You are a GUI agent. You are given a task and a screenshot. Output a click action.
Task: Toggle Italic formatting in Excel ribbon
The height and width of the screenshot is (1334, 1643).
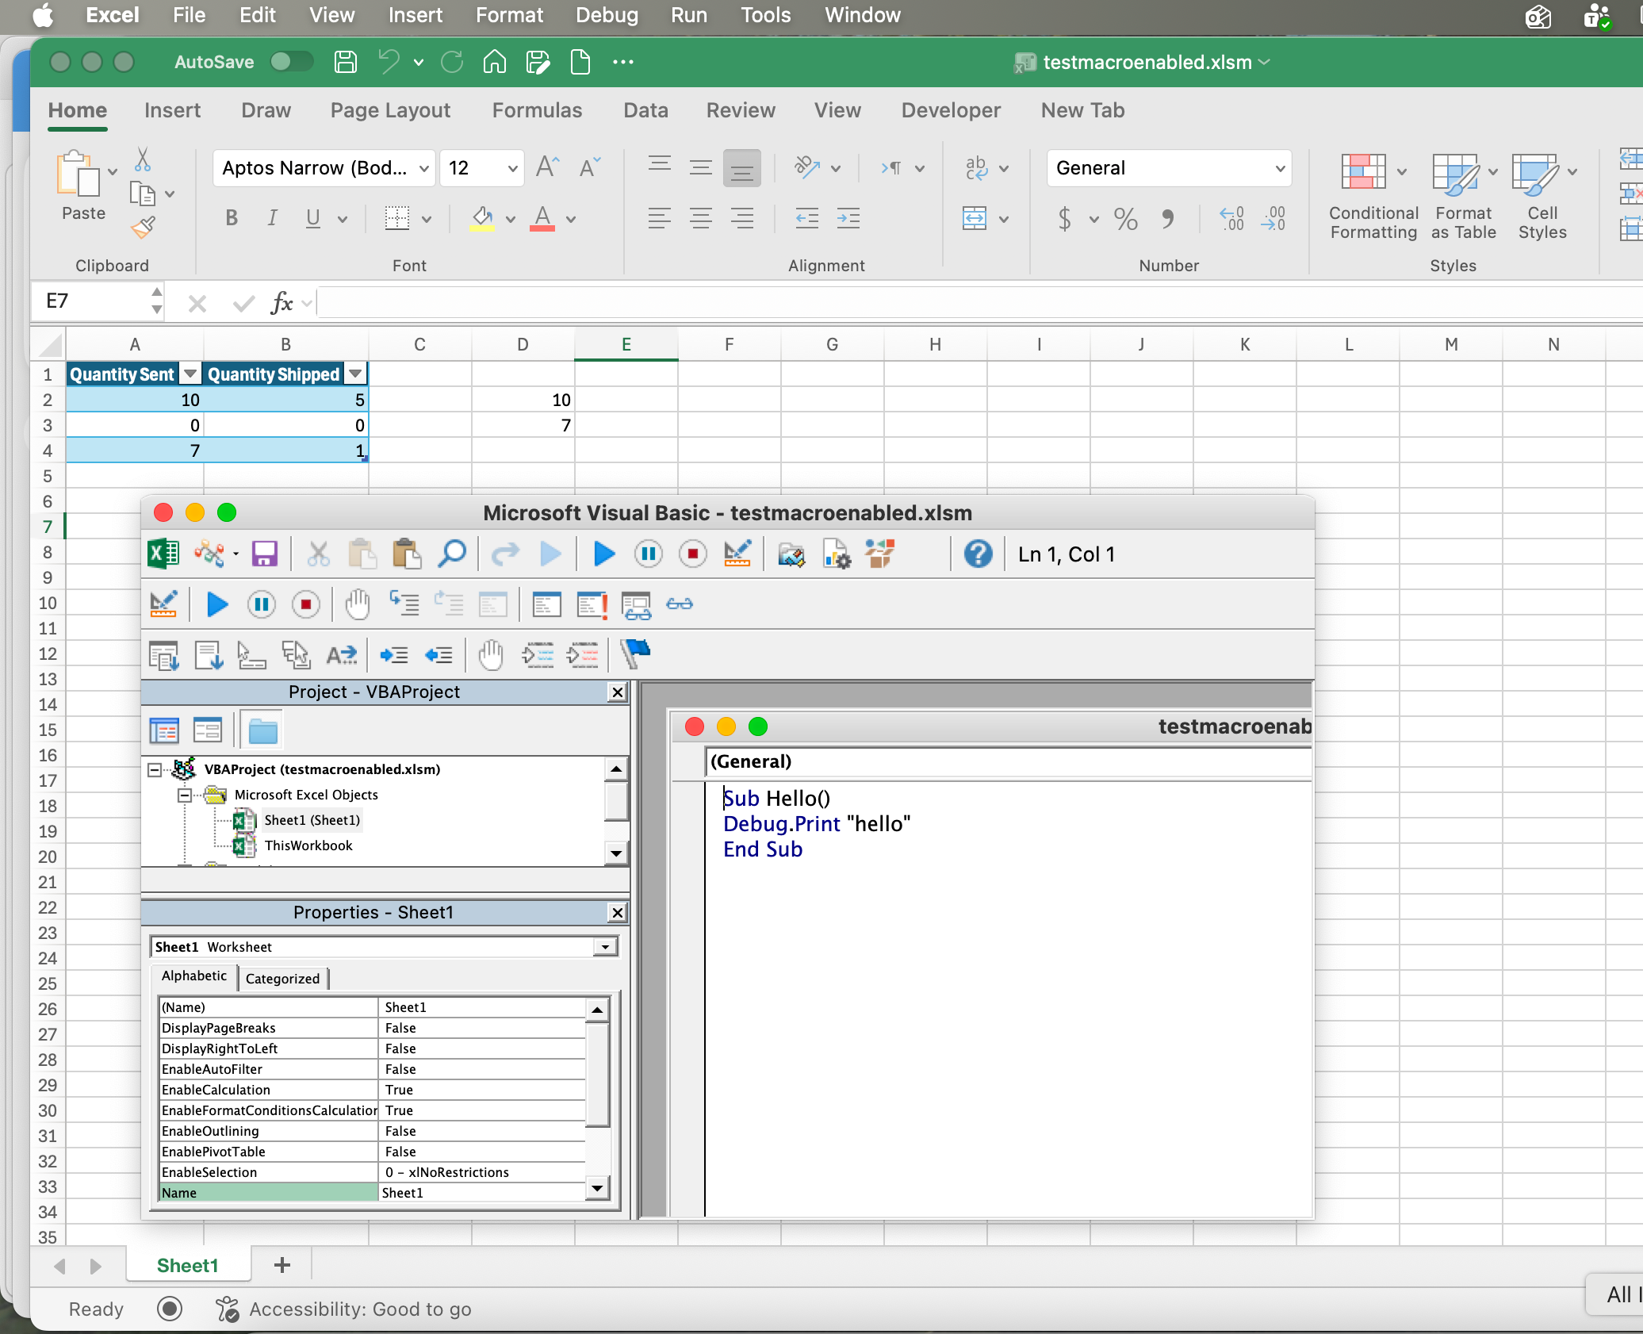pos(272,218)
